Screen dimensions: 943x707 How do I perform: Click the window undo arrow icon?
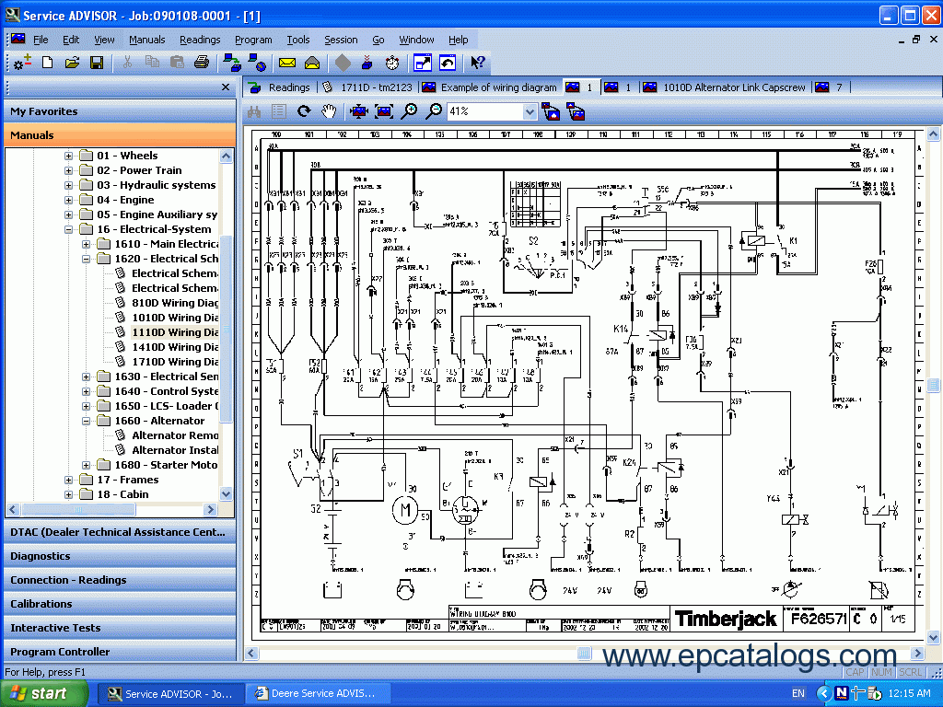pyautogui.click(x=448, y=62)
